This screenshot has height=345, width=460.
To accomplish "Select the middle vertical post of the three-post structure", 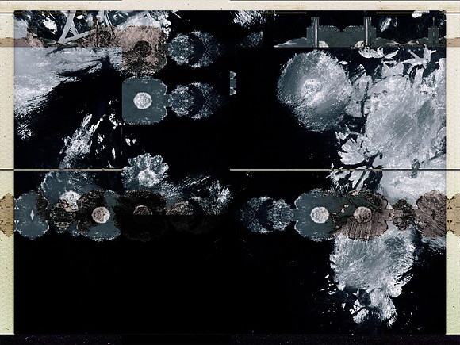I will [367, 32].
